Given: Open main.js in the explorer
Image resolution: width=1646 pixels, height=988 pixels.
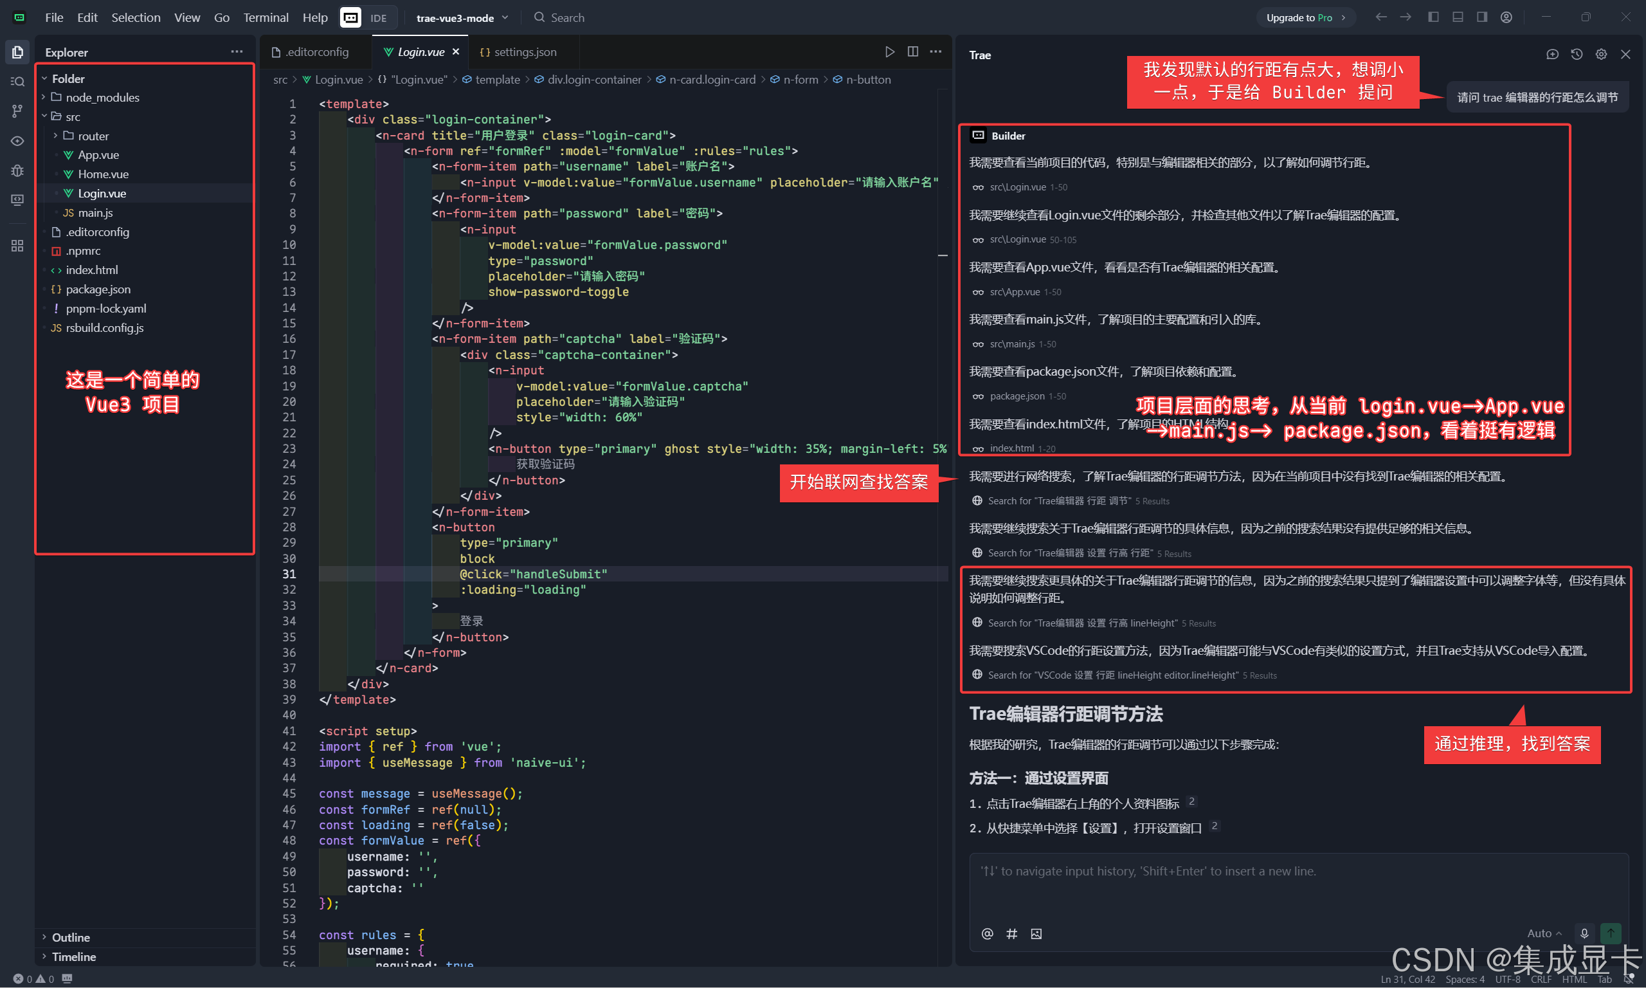Looking at the screenshot, I should point(145,212).
